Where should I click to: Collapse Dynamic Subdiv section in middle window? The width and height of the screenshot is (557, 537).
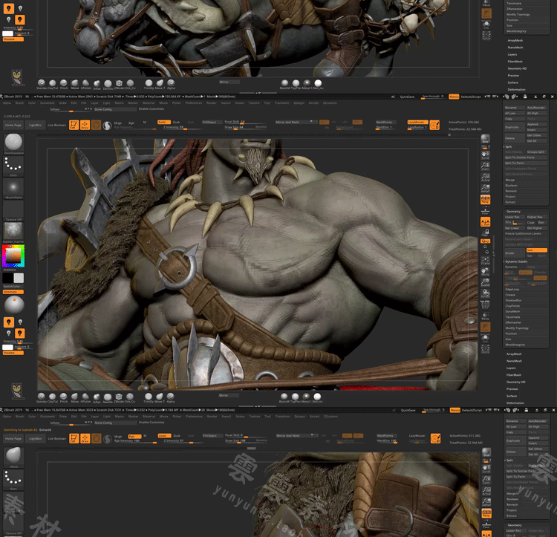click(516, 261)
